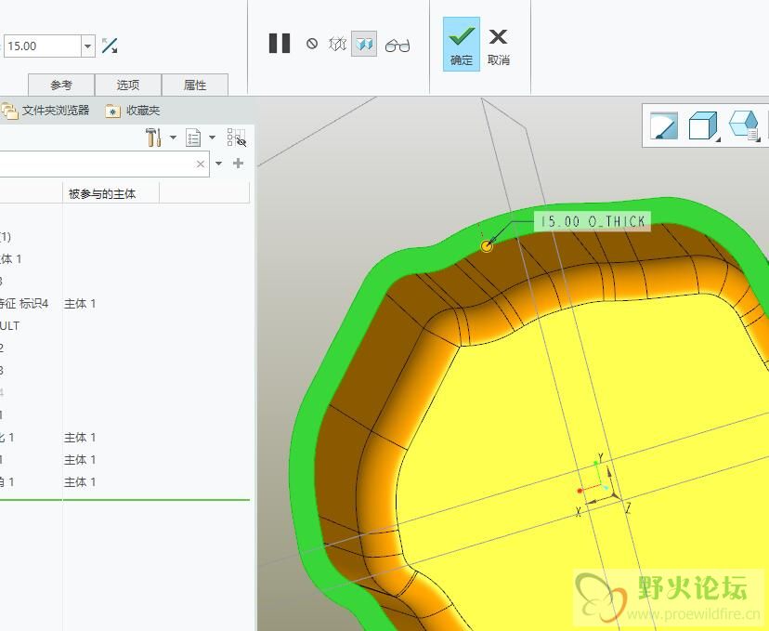The image size is (769, 631).
Task: Pause the shell feature tool
Action: pyautogui.click(x=280, y=43)
